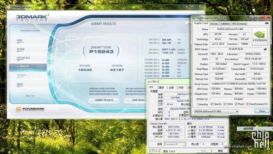Toggle the OpenCL checkbox in GPU-Z
This screenshot has width=273, height=154.
[212, 104]
